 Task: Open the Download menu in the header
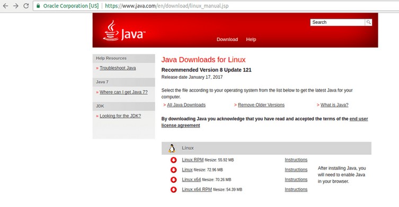[x=227, y=39]
